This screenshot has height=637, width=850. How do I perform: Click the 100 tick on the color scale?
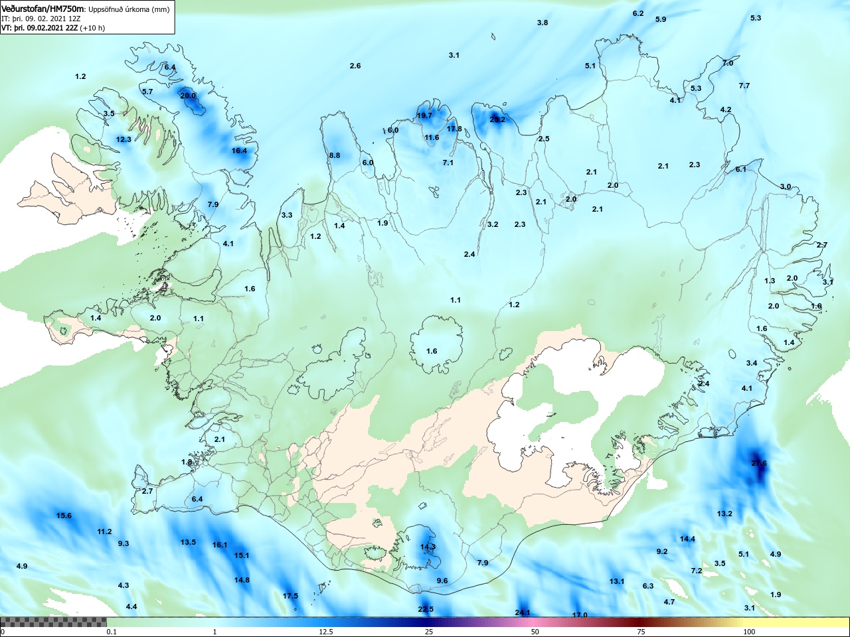(749, 632)
